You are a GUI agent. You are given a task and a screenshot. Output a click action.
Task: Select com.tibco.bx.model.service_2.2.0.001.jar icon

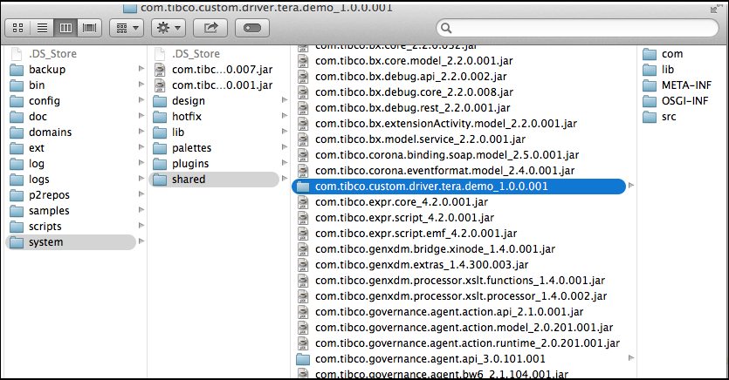(x=303, y=139)
